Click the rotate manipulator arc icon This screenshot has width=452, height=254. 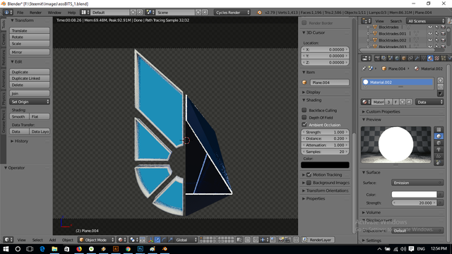click(164, 240)
